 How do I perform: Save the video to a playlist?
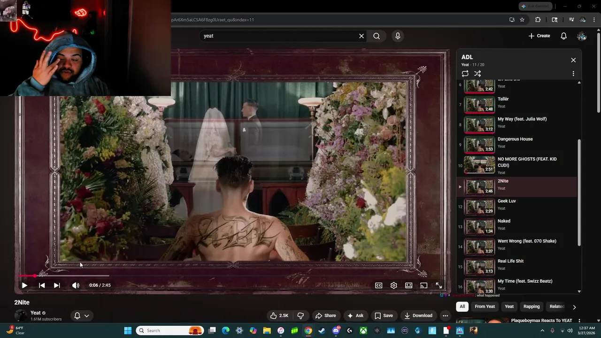coord(384,315)
